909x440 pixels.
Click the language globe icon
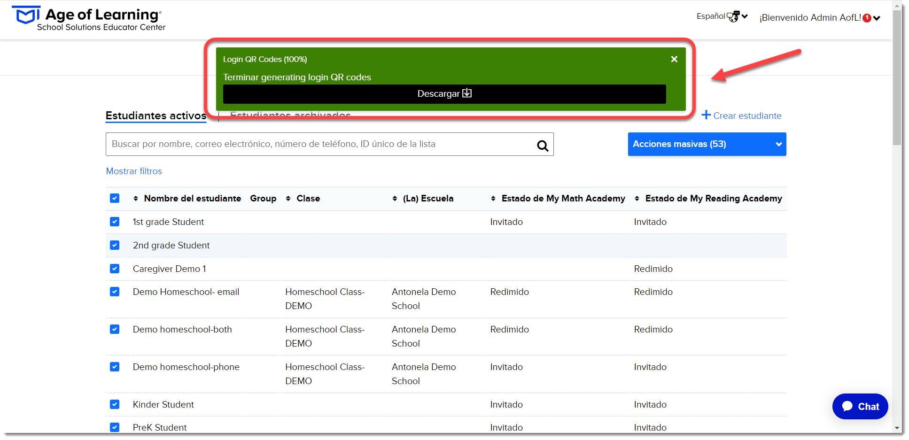733,17
